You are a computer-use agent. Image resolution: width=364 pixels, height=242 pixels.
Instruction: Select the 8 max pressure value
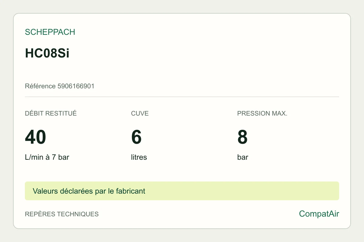pyautogui.click(x=243, y=137)
